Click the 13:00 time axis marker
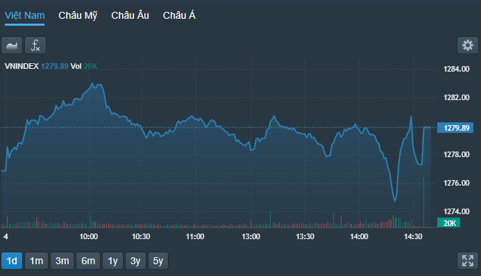481x276 pixels. (251, 236)
